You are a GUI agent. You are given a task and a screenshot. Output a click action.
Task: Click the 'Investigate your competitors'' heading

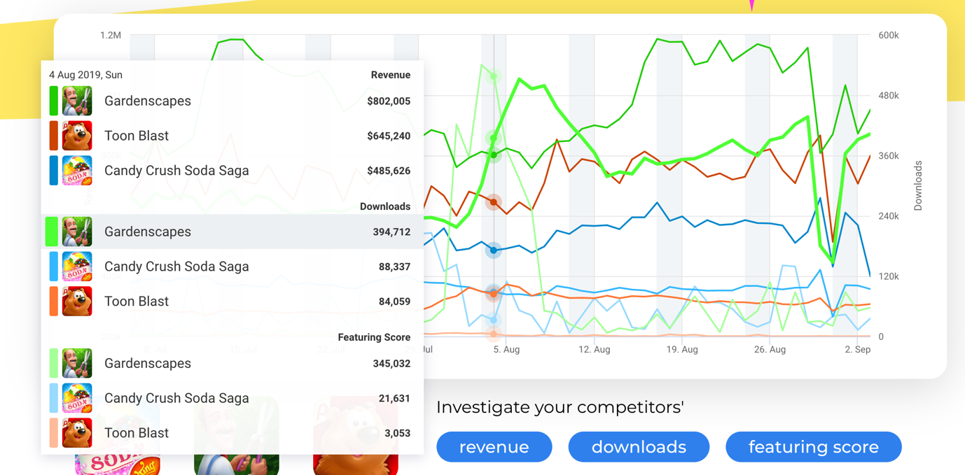click(560, 407)
